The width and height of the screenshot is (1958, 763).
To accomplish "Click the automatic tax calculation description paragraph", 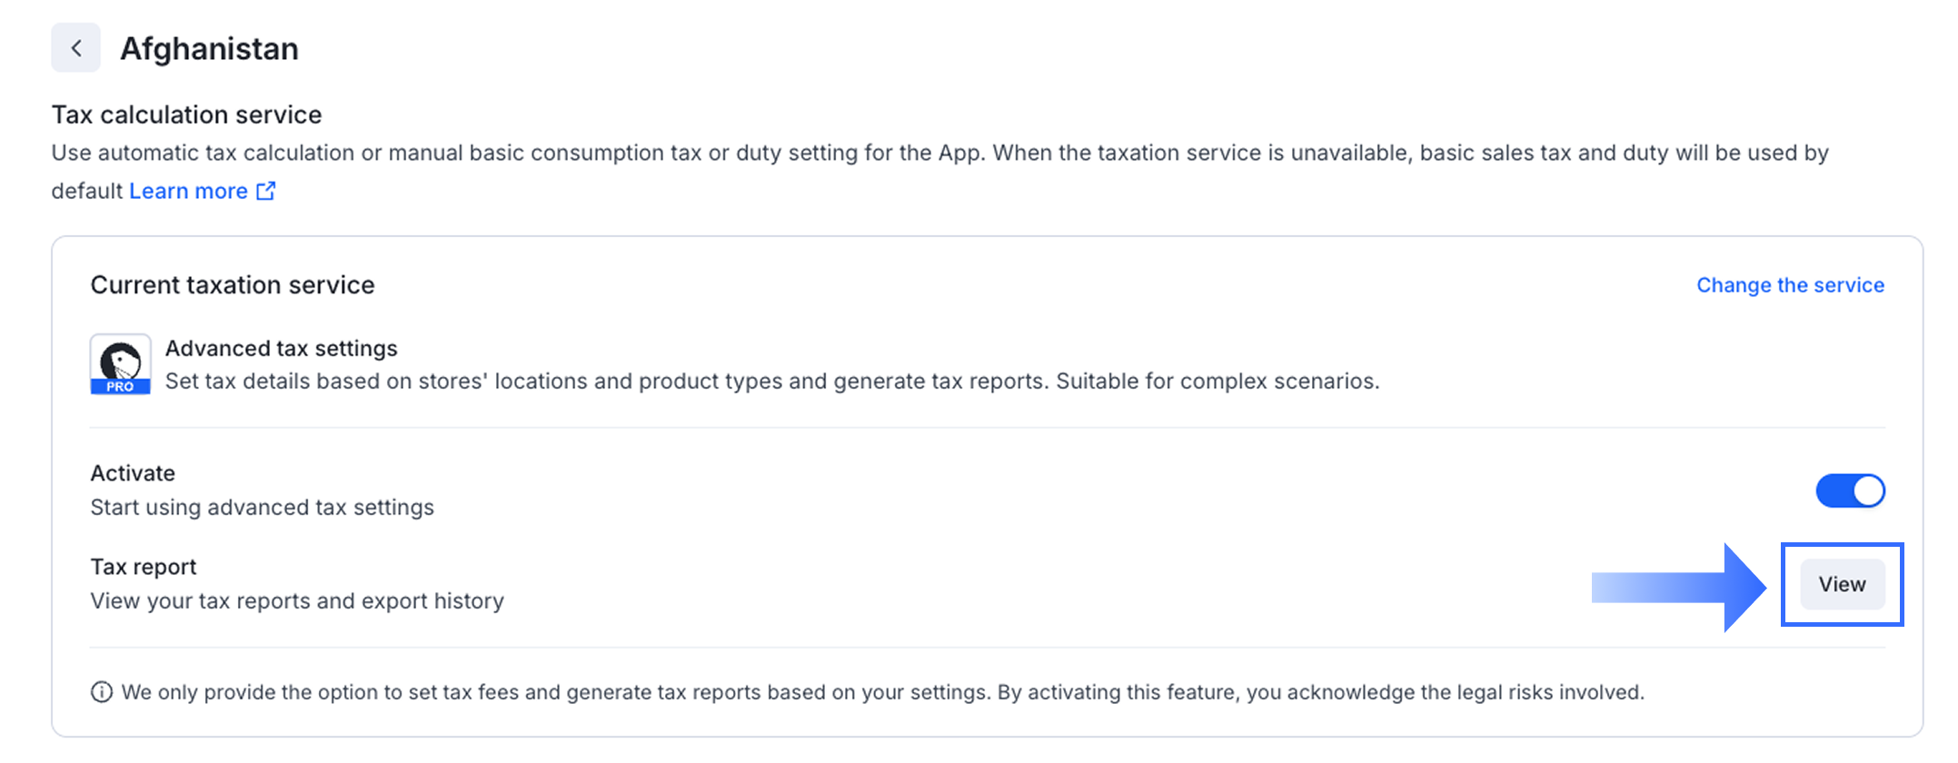I will tap(939, 154).
